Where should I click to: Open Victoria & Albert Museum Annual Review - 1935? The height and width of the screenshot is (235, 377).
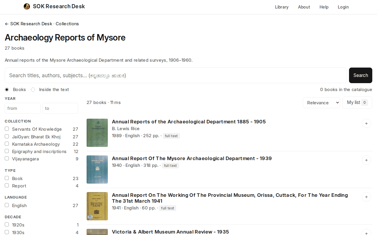[170, 232]
